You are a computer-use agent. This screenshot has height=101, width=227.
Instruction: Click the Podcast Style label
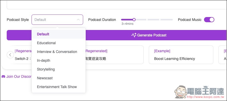(x=18, y=20)
